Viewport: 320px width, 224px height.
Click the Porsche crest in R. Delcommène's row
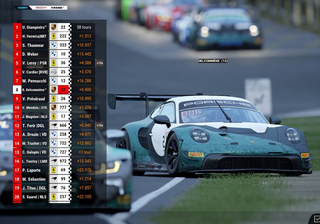point(54,90)
